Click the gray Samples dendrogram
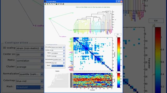The width and height of the screenshot is (167, 93). pos(58,80)
